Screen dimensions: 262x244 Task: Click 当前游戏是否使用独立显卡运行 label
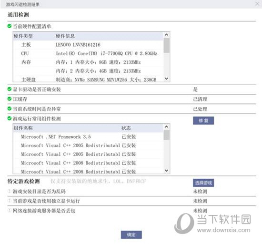coord(46,201)
